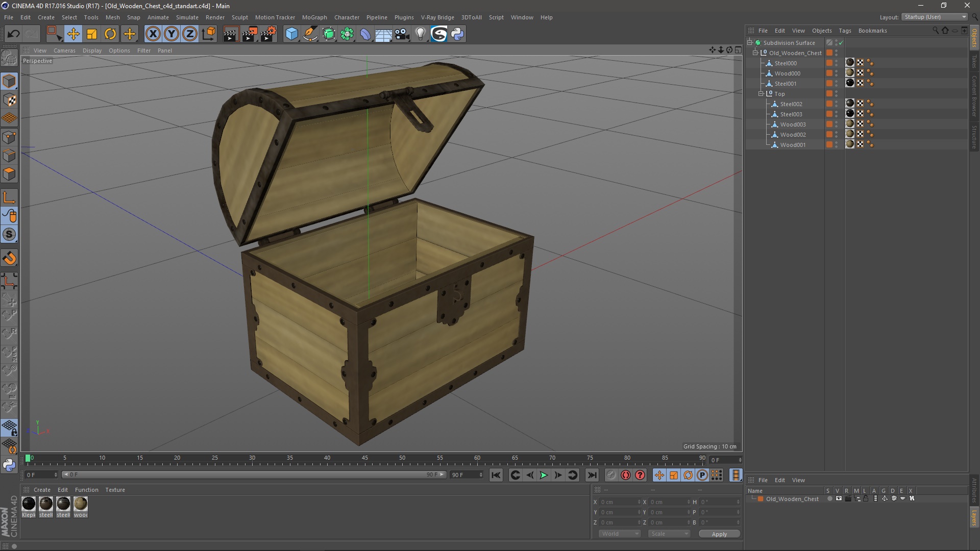Open the Layout dropdown Startup (User)
The width and height of the screenshot is (980, 551).
pos(935,17)
